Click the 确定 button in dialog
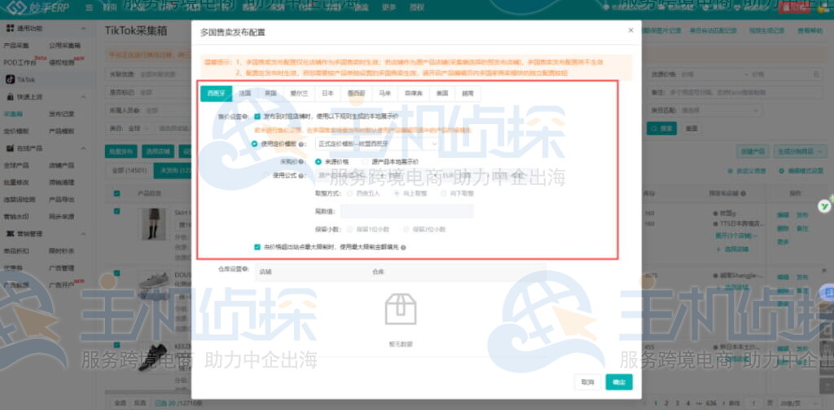Image resolution: width=834 pixels, height=410 pixels. point(619,381)
